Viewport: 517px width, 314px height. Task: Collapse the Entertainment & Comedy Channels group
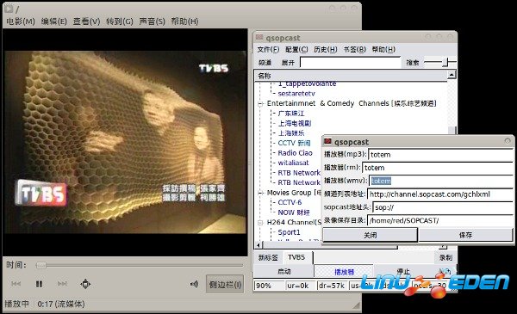click(x=260, y=104)
